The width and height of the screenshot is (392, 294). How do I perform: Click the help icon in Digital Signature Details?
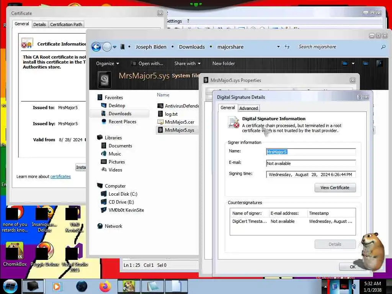pyautogui.click(x=360, y=97)
